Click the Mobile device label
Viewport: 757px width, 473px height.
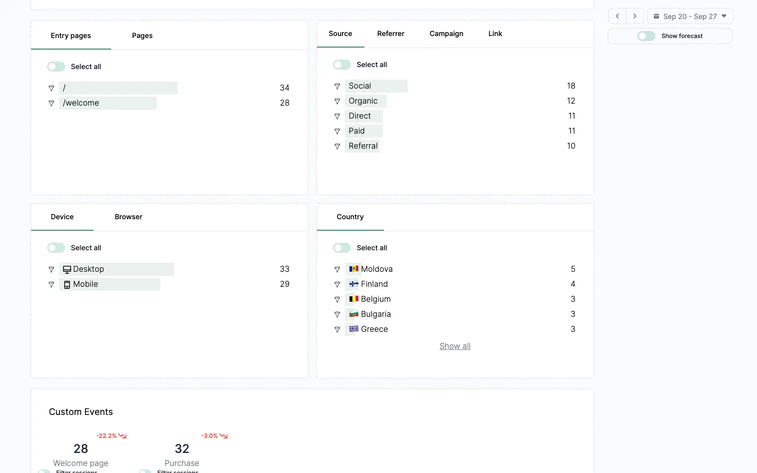click(86, 284)
